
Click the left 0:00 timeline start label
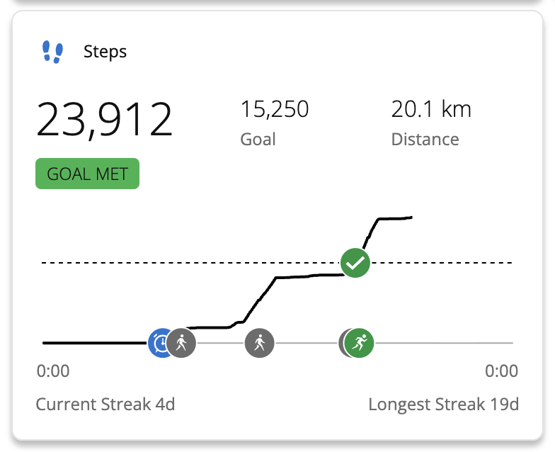pos(53,371)
